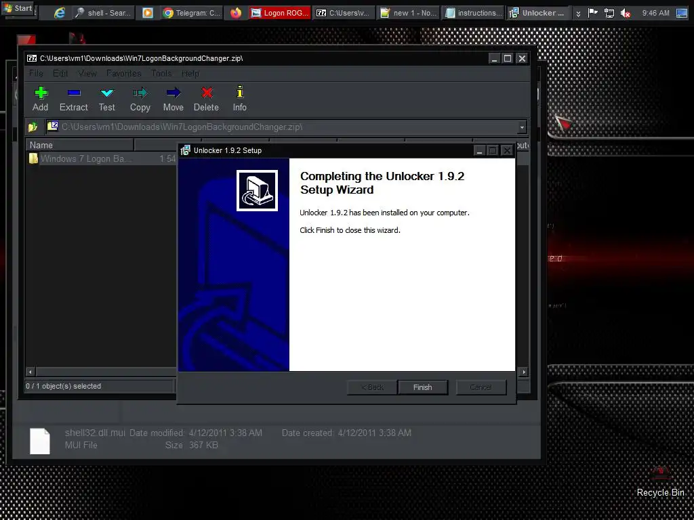Screen dimensions: 694x520
Task: Open the View menu in 7-Zip
Action: pyautogui.click(x=87, y=73)
